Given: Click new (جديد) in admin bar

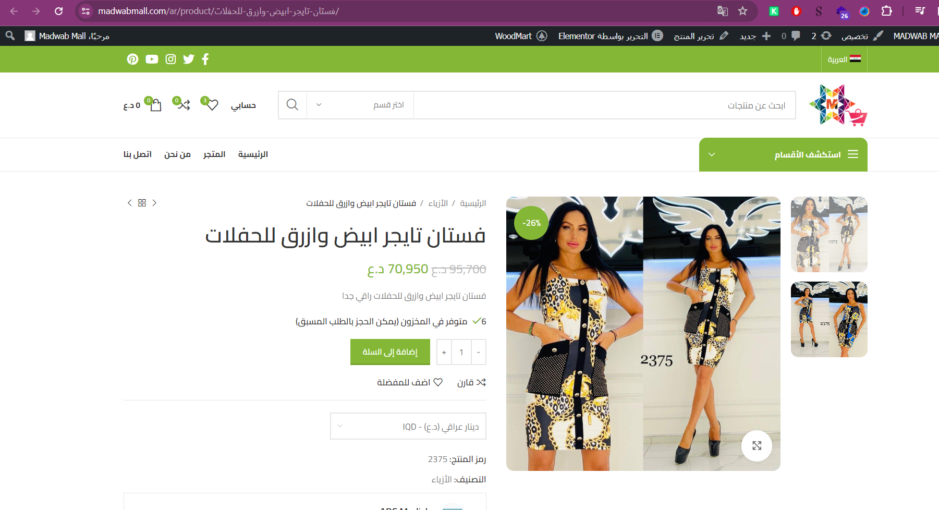Looking at the screenshot, I should click(755, 36).
